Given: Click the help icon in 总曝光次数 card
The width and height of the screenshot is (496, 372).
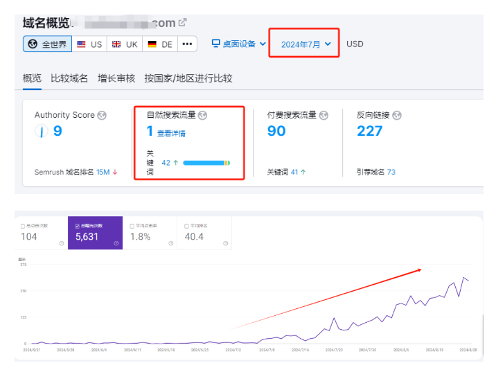Looking at the screenshot, I should (x=116, y=243).
